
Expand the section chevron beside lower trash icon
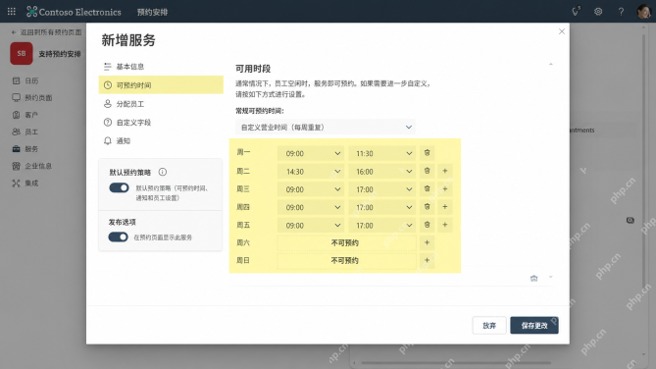click(550, 278)
